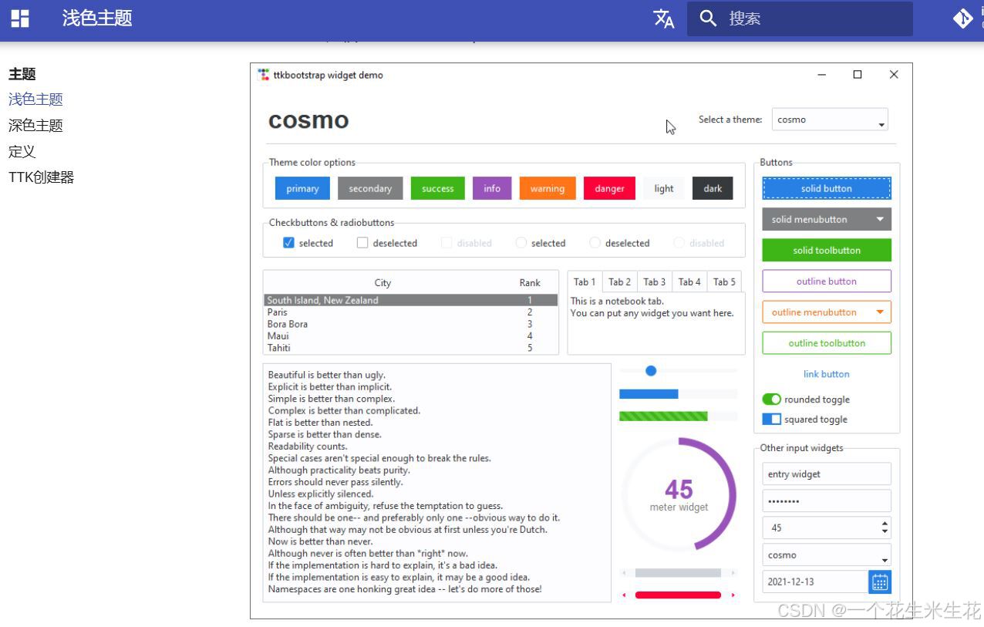Click the blue round slider handle
This screenshot has height=627, width=984.
651,371
